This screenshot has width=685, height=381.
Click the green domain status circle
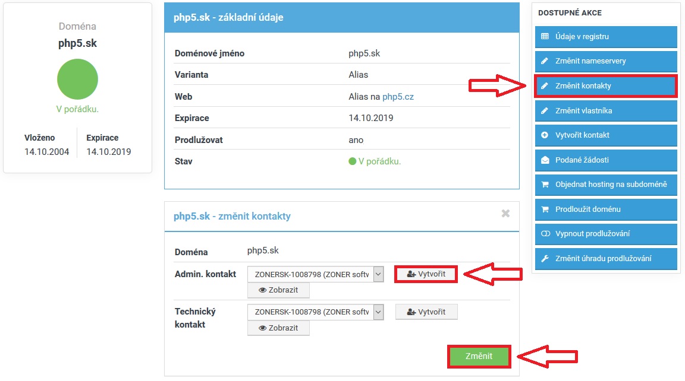point(77,79)
